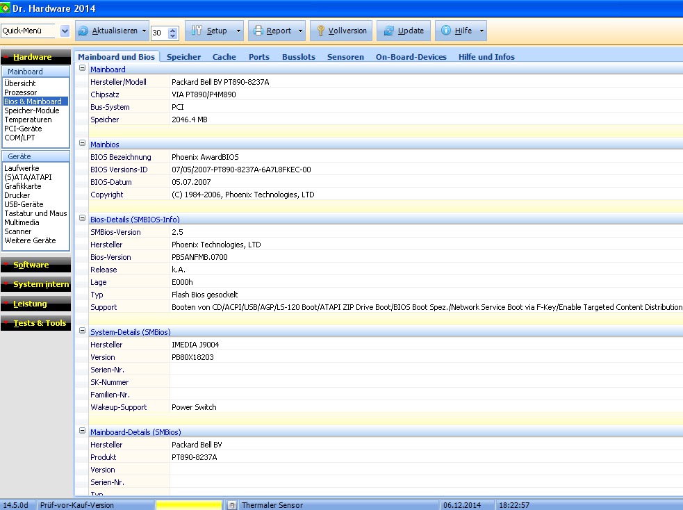This screenshot has width=683, height=510.
Task: Click the Speicher value 2046.4 MB
Action: (x=190, y=120)
